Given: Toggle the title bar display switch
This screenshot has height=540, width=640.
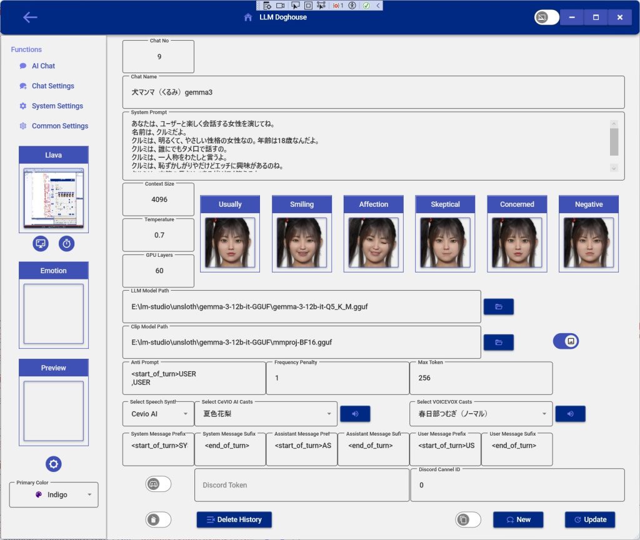Looking at the screenshot, I should coord(546,17).
